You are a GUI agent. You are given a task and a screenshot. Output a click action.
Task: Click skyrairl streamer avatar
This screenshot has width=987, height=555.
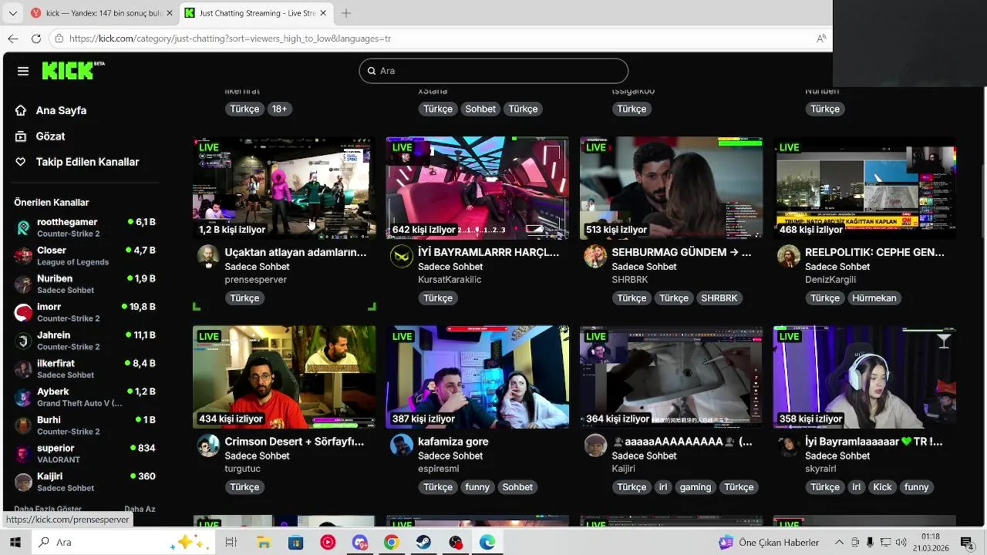pyautogui.click(x=789, y=445)
